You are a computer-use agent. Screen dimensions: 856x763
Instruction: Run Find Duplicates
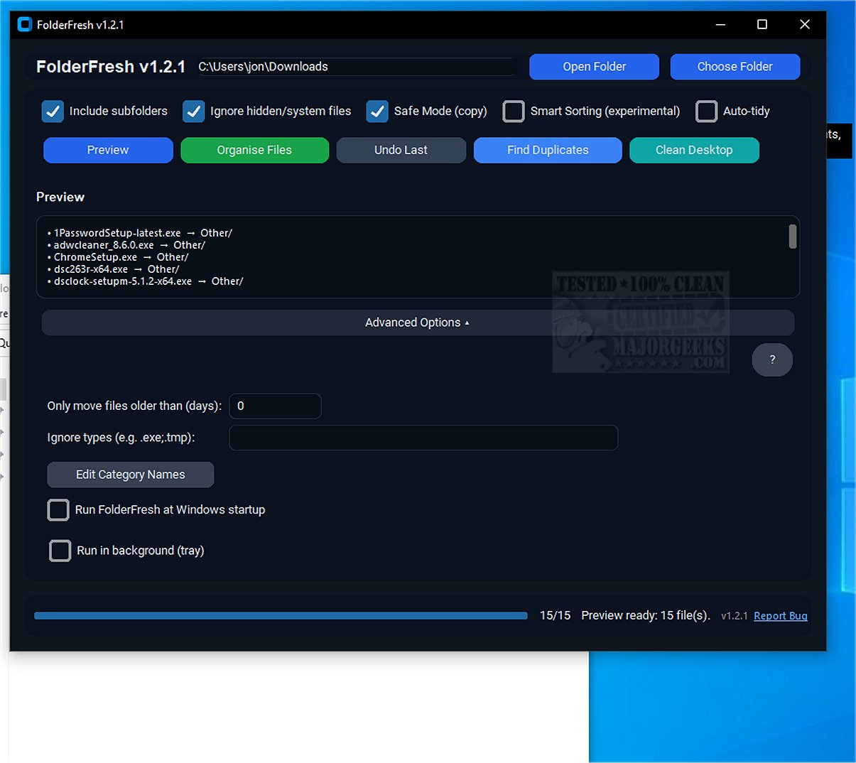click(548, 150)
